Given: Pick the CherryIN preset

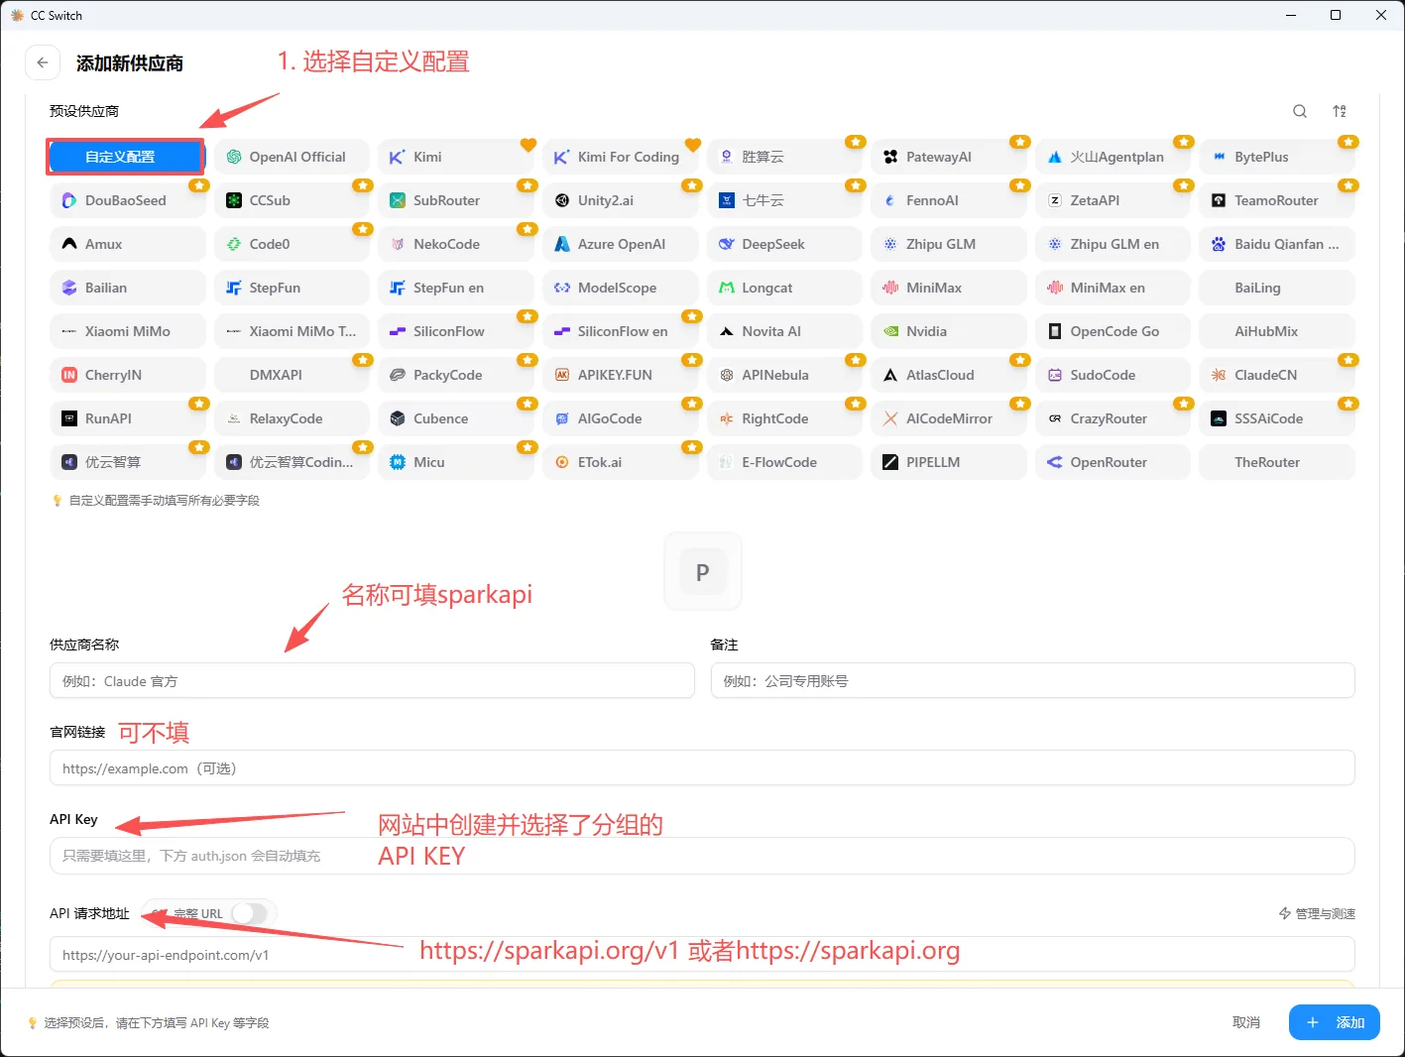Looking at the screenshot, I should coord(127,375).
